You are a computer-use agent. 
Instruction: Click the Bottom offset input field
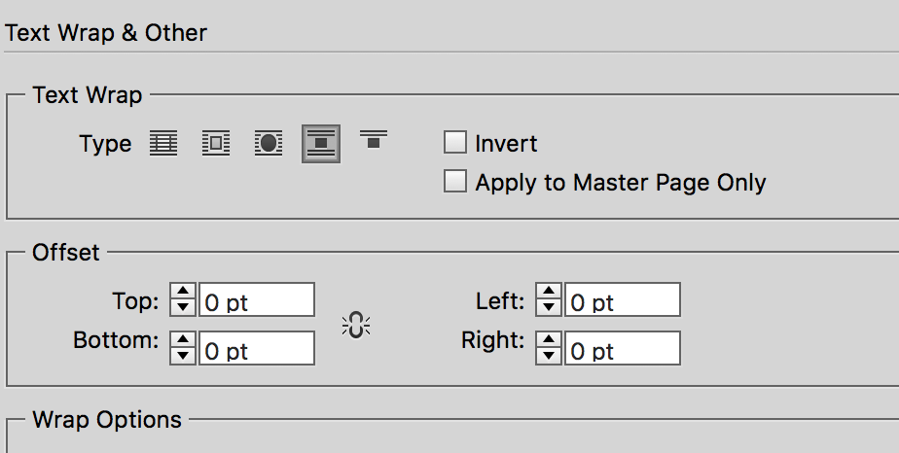tap(257, 349)
